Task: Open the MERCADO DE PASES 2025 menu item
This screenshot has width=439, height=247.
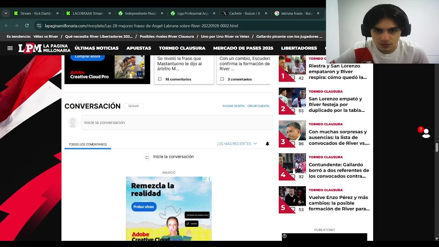Action: (243, 48)
